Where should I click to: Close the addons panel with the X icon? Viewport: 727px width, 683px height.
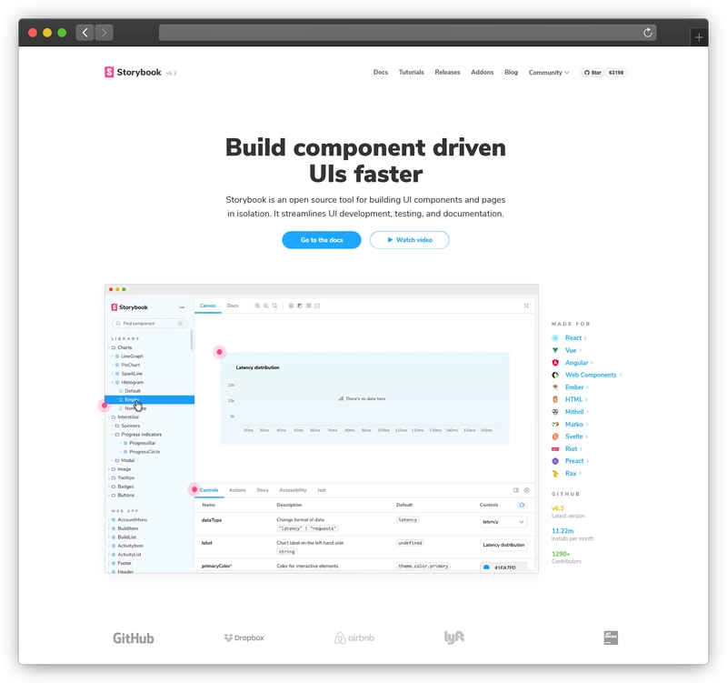pos(527,490)
